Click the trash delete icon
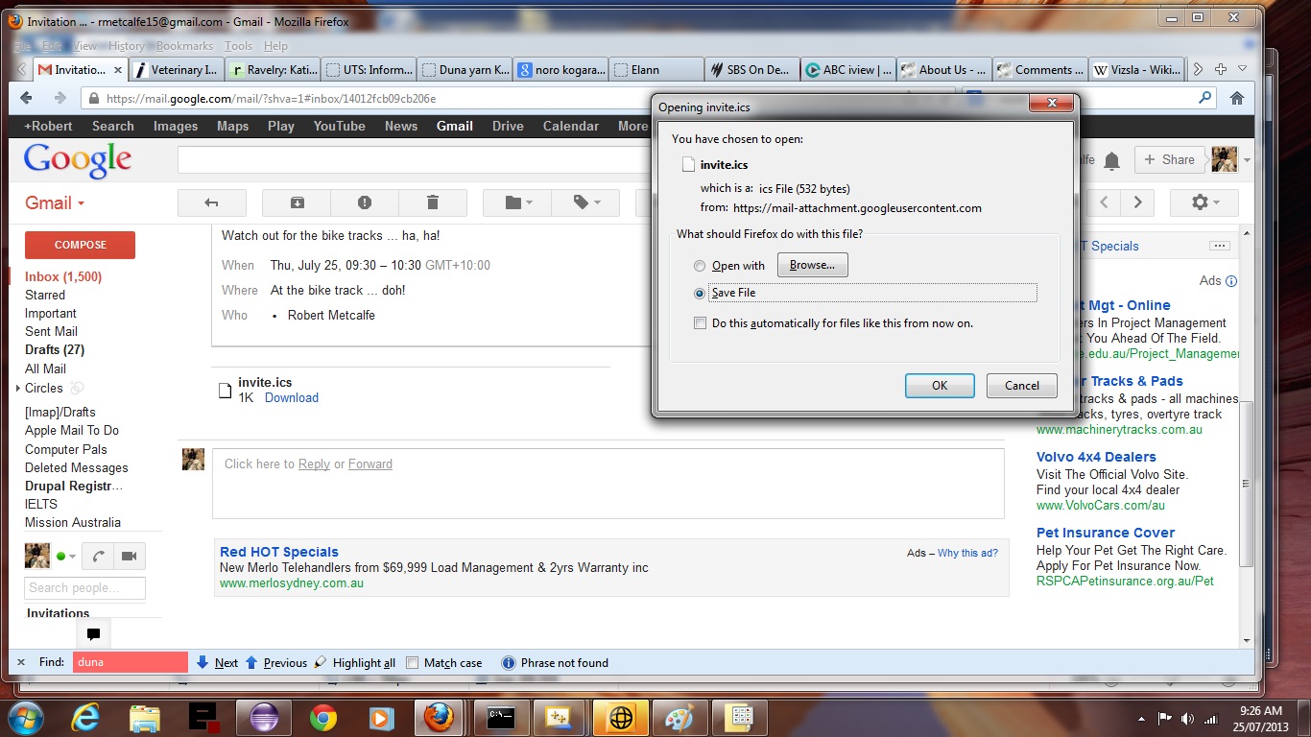Image resolution: width=1311 pixels, height=737 pixels. click(x=432, y=202)
